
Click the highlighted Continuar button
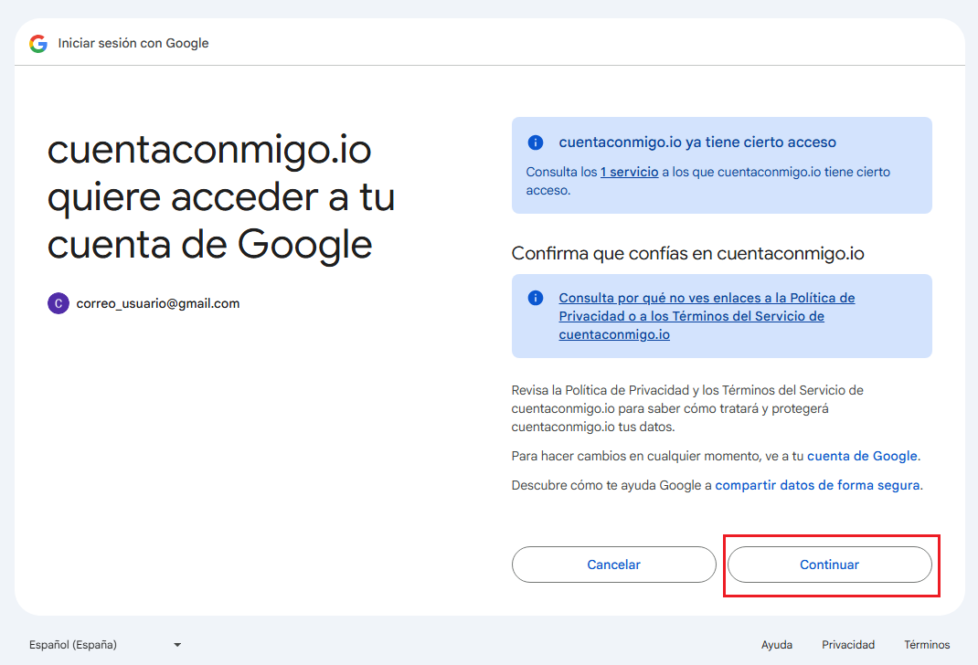829,565
